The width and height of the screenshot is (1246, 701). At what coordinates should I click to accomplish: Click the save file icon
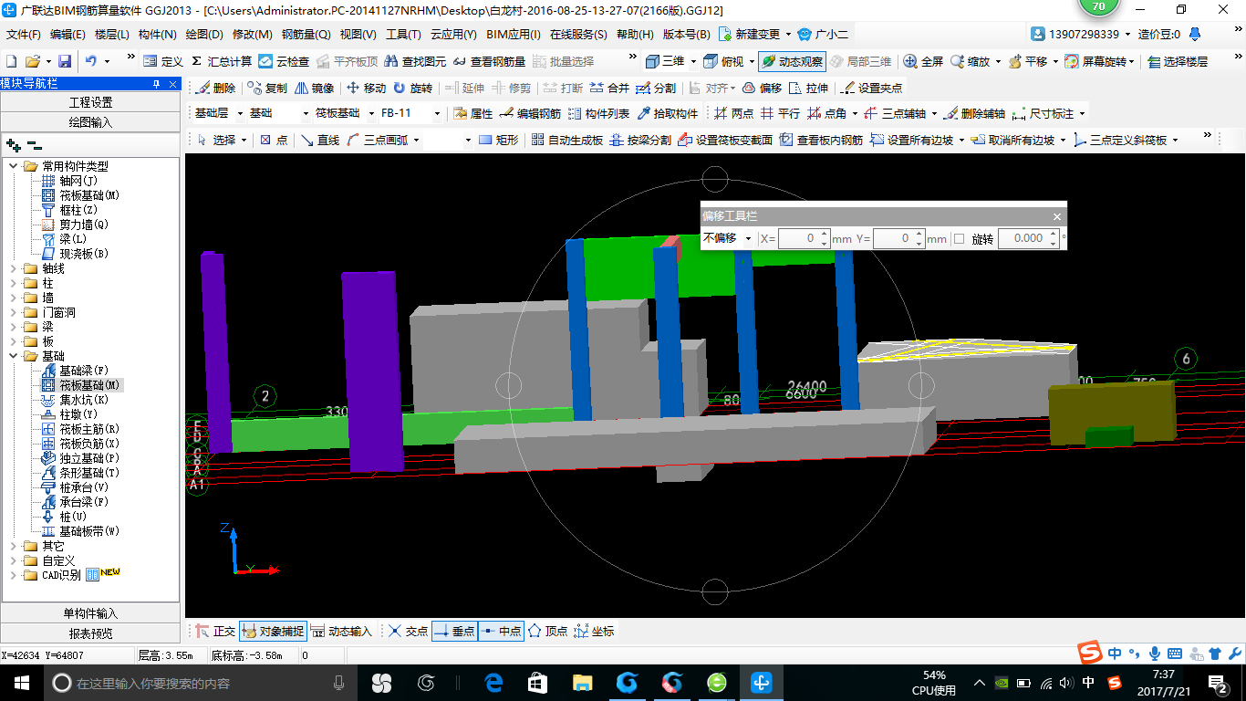pos(65,61)
